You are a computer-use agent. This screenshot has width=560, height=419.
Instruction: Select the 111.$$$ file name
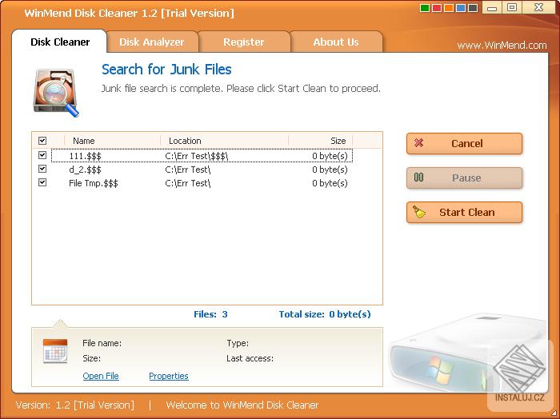point(85,156)
